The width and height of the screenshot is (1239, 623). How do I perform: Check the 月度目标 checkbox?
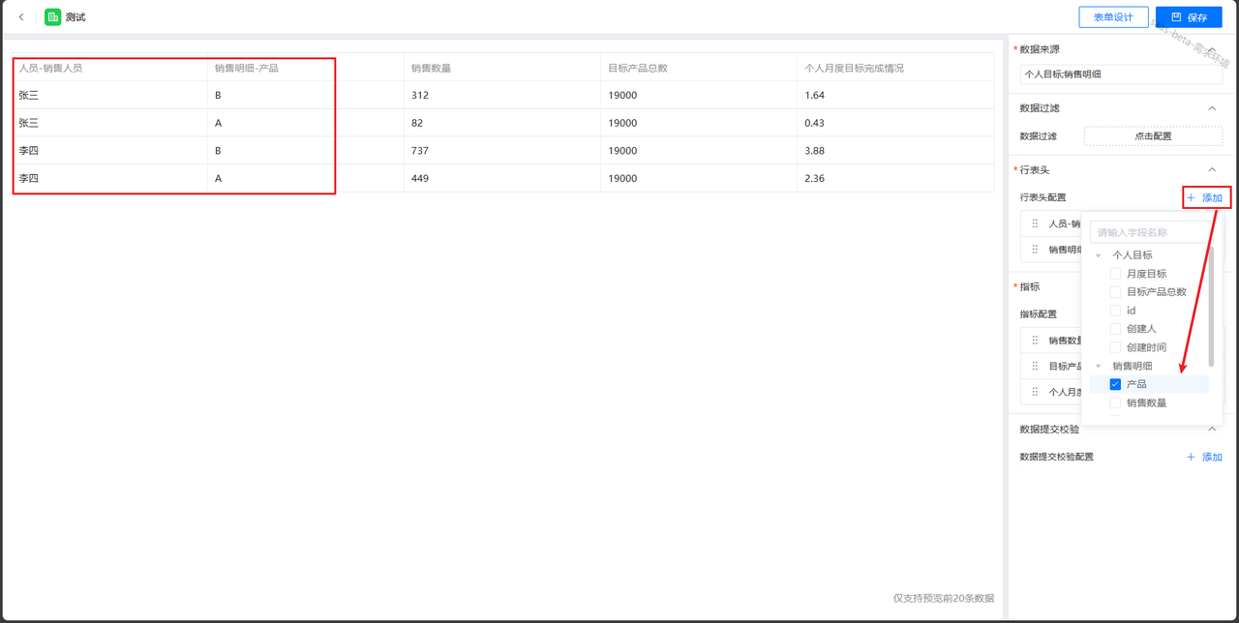coord(1115,274)
